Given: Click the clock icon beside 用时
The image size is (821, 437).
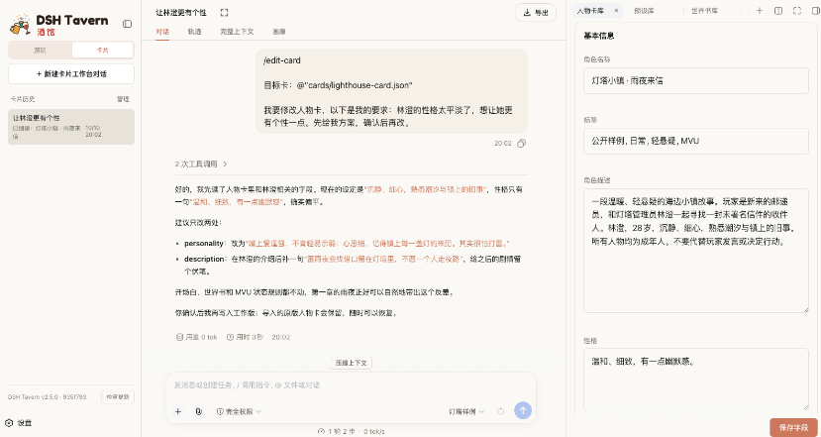Looking at the screenshot, I should 230,337.
